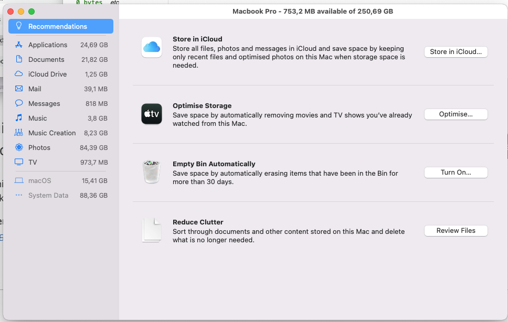The width and height of the screenshot is (508, 322).
Task: Click the 24,69 GB Applications size
Action: pyautogui.click(x=94, y=45)
